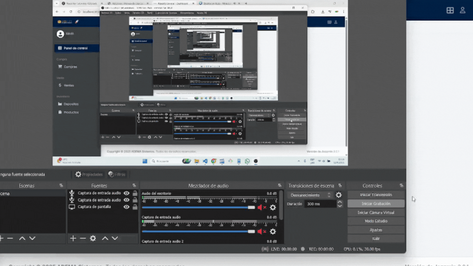Remove source with the Fuentes minus icon
Image resolution: width=473 pixels, height=266 pixels.
click(x=83, y=239)
